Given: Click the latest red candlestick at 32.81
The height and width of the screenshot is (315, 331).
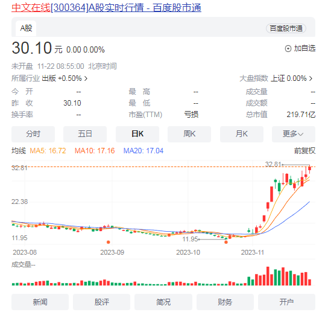Looking at the screenshot, I should point(310,169).
